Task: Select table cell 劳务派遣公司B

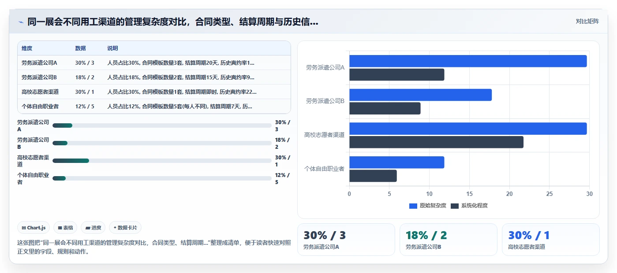Action: point(39,77)
